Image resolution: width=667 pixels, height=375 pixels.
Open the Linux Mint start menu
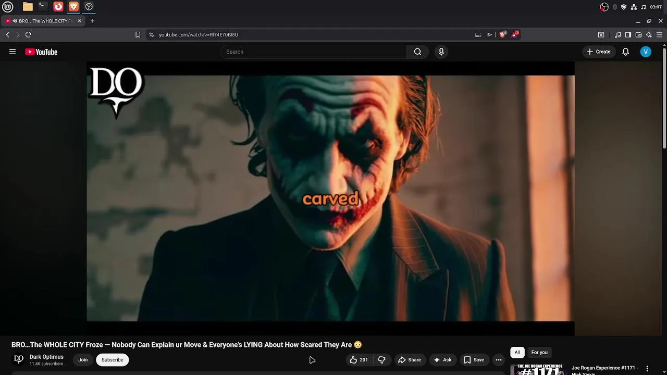click(8, 7)
